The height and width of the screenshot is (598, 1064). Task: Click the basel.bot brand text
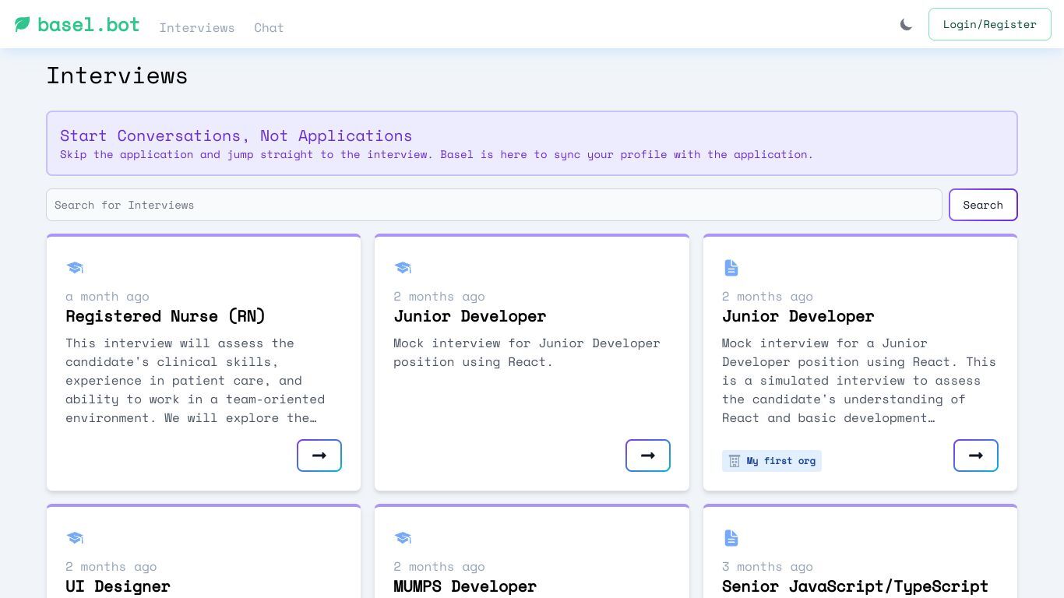(x=89, y=24)
